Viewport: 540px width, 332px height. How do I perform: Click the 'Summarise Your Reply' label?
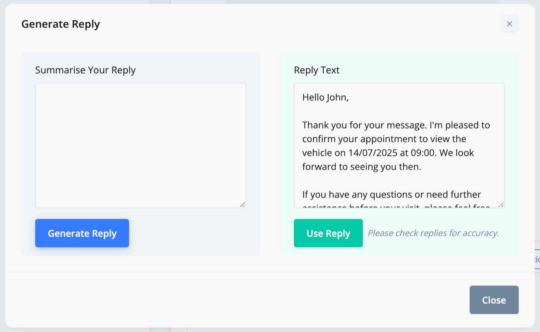(x=85, y=70)
